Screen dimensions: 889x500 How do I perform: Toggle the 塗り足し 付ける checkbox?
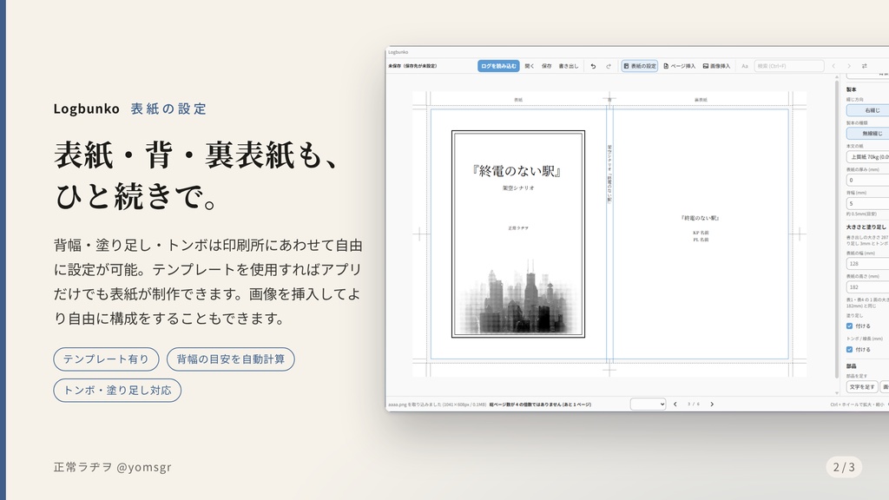tap(849, 326)
